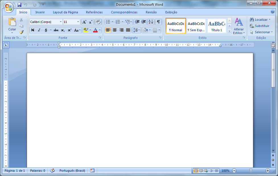
Task: Switch to Print Layout view
Action: [196, 171]
